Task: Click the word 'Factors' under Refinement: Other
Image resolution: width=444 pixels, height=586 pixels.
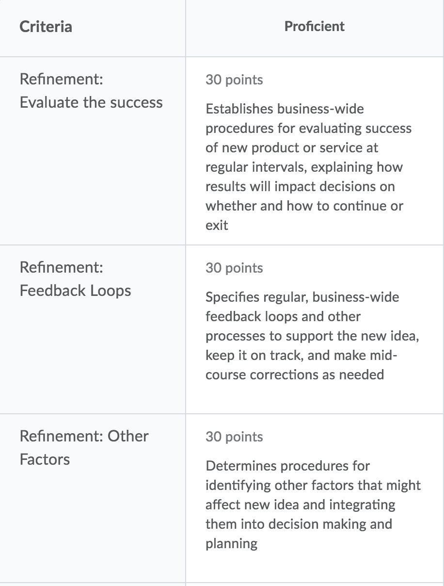Action: pyautogui.click(x=45, y=459)
